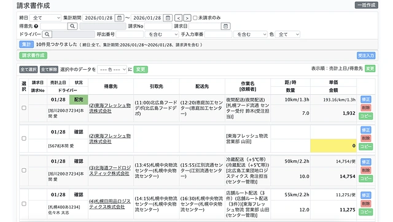Image resolution: width=393 pixels, height=222 pixels.
Task: Enable the 未請求のみ checkbox
Action: 195,18
